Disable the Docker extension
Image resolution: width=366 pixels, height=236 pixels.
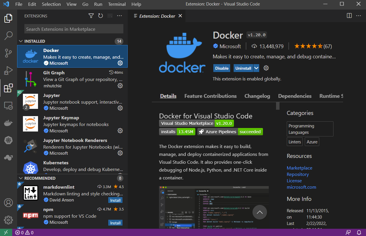pos(221,68)
